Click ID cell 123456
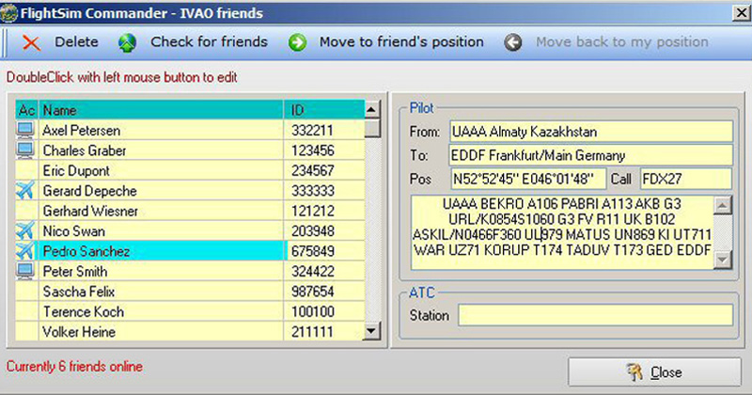Image resolution: width=752 pixels, height=395 pixels. [x=324, y=150]
